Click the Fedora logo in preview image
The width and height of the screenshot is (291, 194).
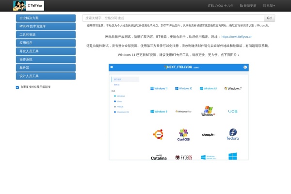[233, 134]
